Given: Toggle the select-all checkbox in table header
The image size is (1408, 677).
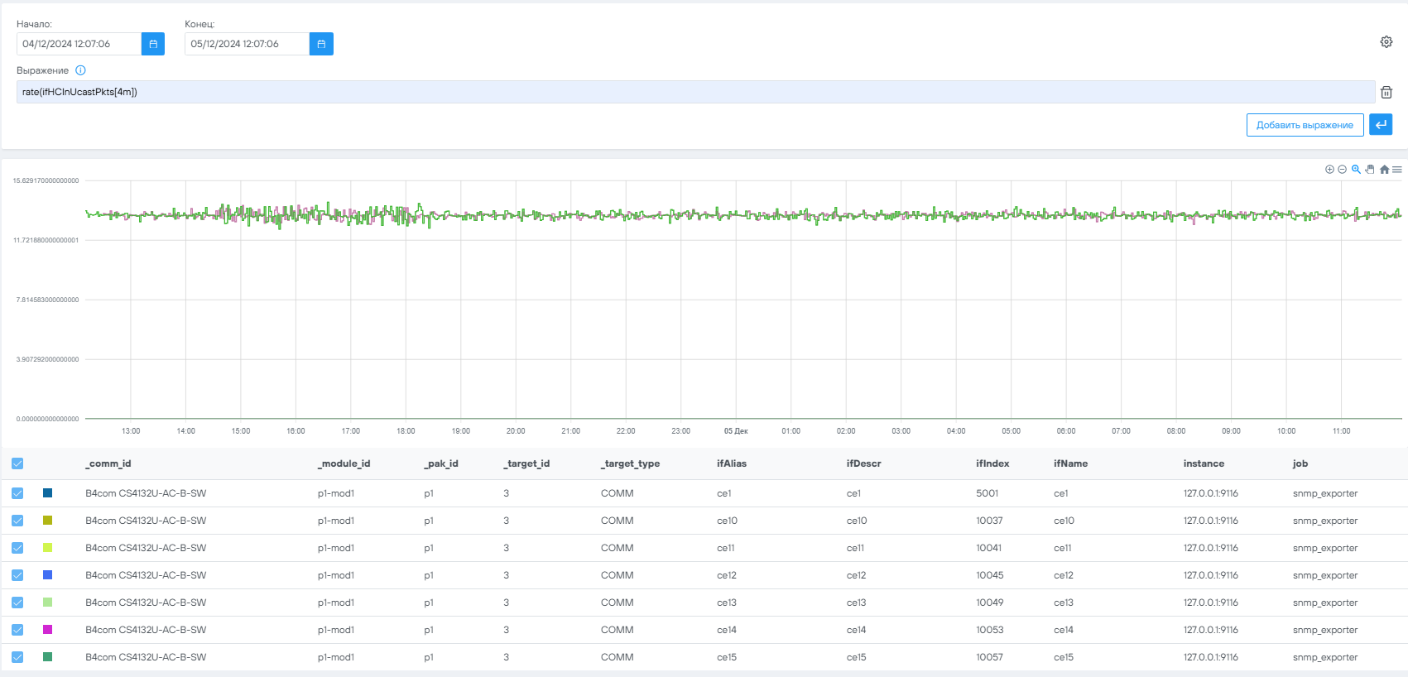Looking at the screenshot, I should pyautogui.click(x=17, y=463).
